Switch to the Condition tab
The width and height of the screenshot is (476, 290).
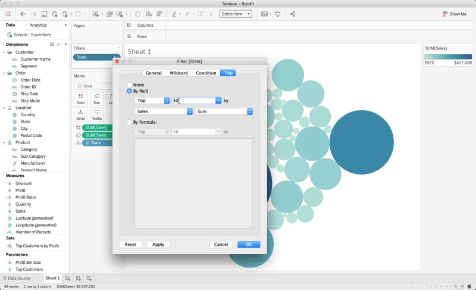(x=206, y=73)
